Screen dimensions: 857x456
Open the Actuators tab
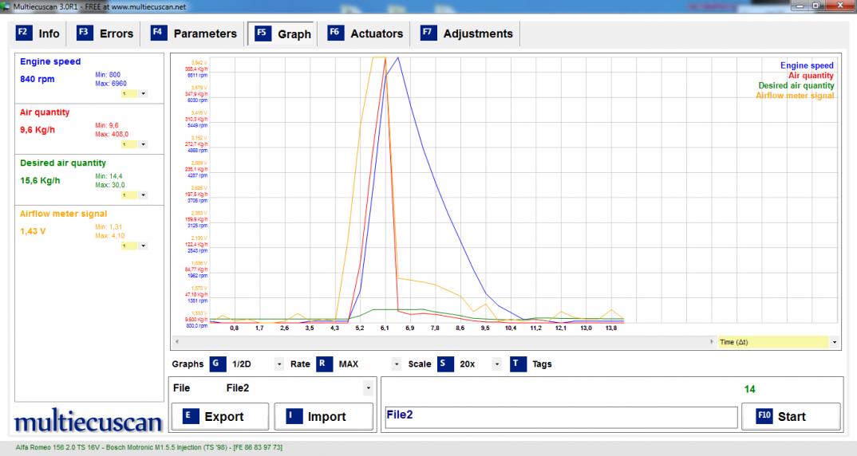tap(366, 34)
